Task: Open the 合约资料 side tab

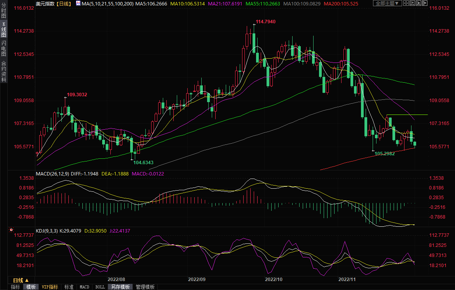Action: 3,71
